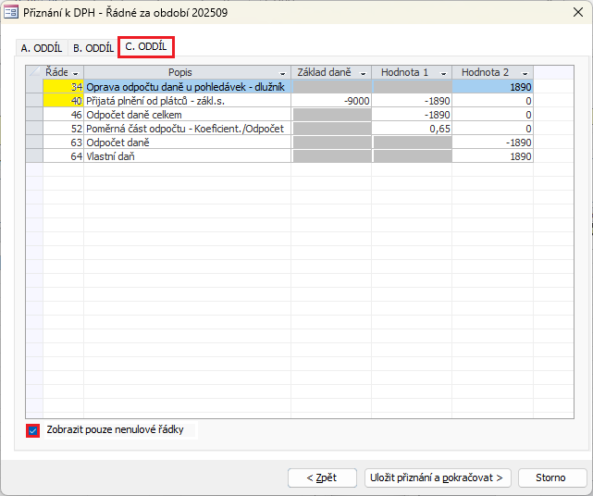The width and height of the screenshot is (593, 496).
Task: Select row number 52 cell
Action: tap(64, 129)
